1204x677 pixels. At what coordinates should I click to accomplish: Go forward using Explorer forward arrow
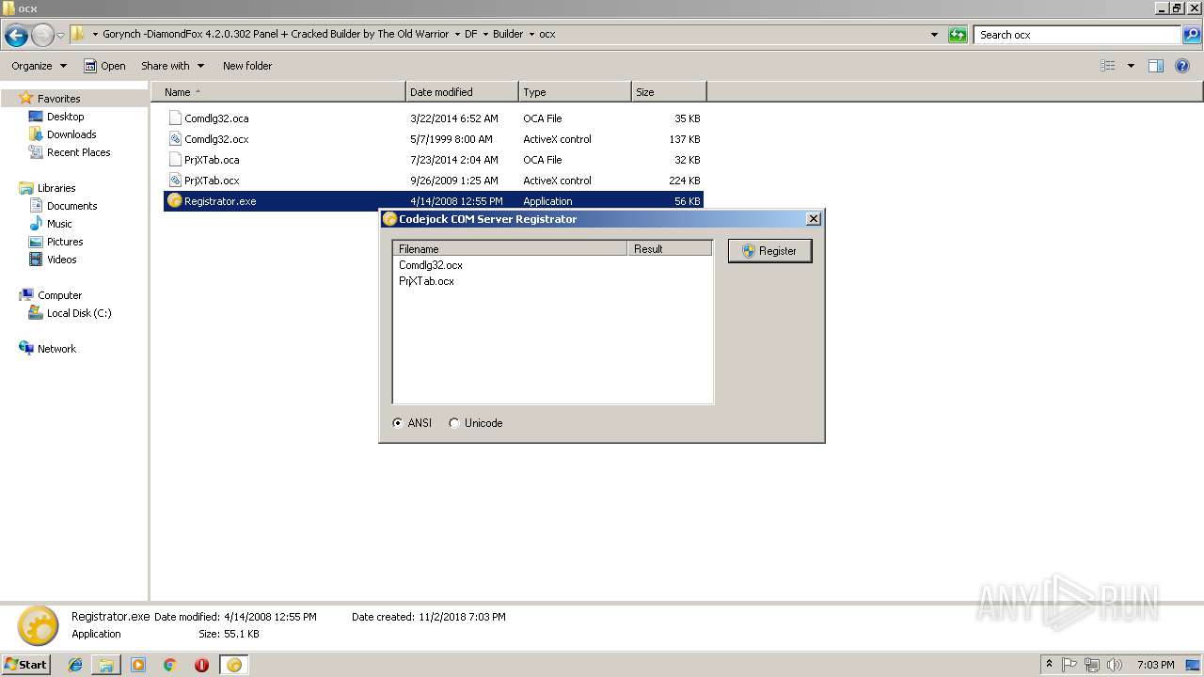pyautogui.click(x=42, y=36)
